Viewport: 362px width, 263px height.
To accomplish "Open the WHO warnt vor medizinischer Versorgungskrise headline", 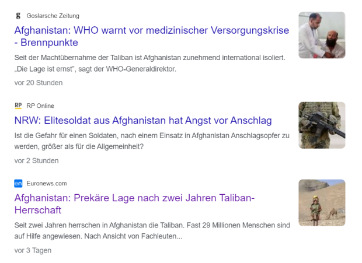I will 152,36.
